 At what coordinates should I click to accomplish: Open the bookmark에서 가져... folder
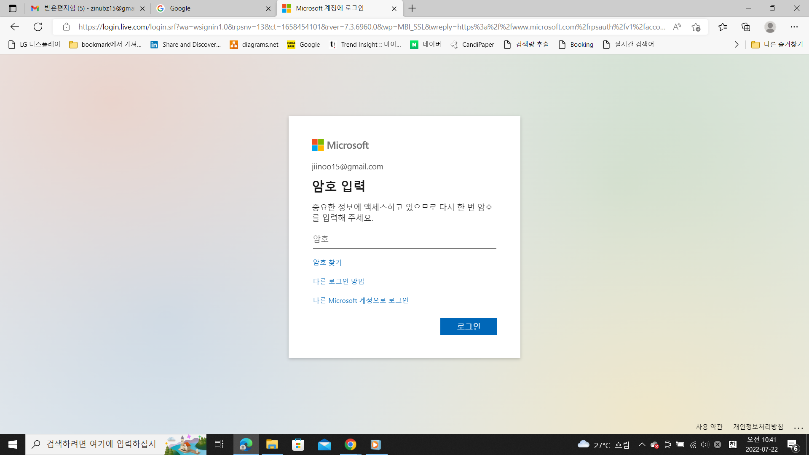(105, 45)
